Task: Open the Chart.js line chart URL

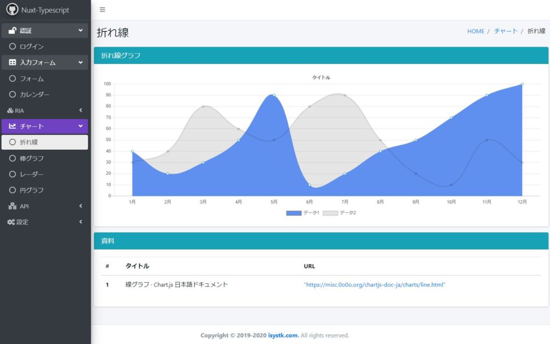Action: pos(374,285)
